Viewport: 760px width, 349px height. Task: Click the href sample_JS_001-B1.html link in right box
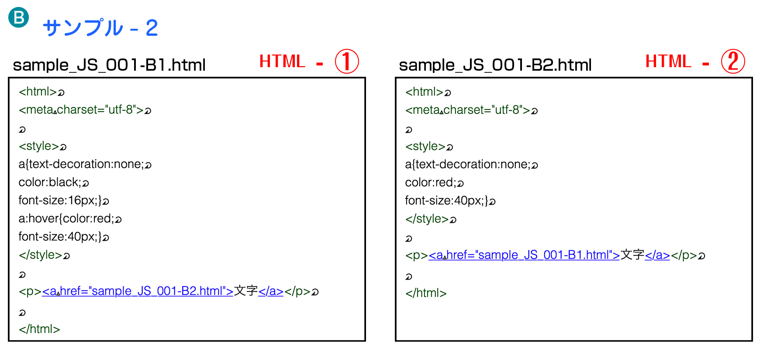[x=524, y=255]
